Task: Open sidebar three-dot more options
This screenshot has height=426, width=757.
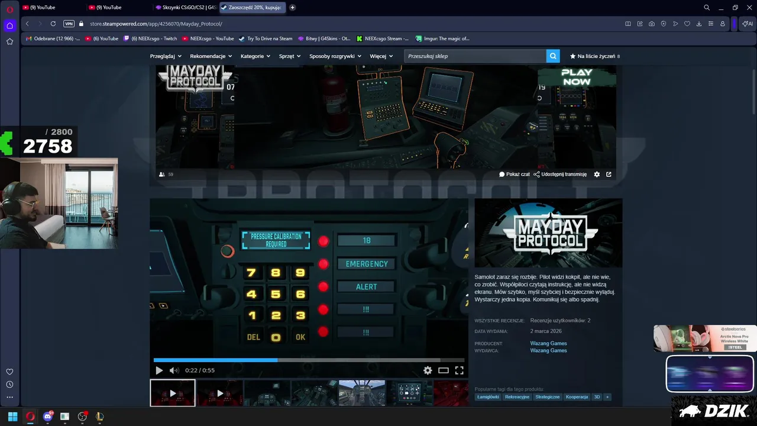Action: coord(9,397)
